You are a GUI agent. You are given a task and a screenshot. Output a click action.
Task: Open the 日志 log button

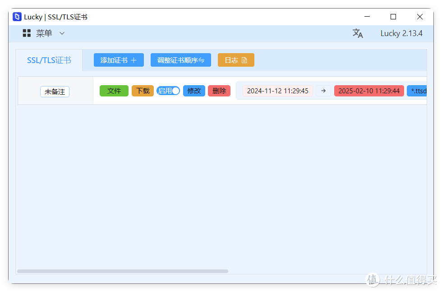[x=236, y=60]
